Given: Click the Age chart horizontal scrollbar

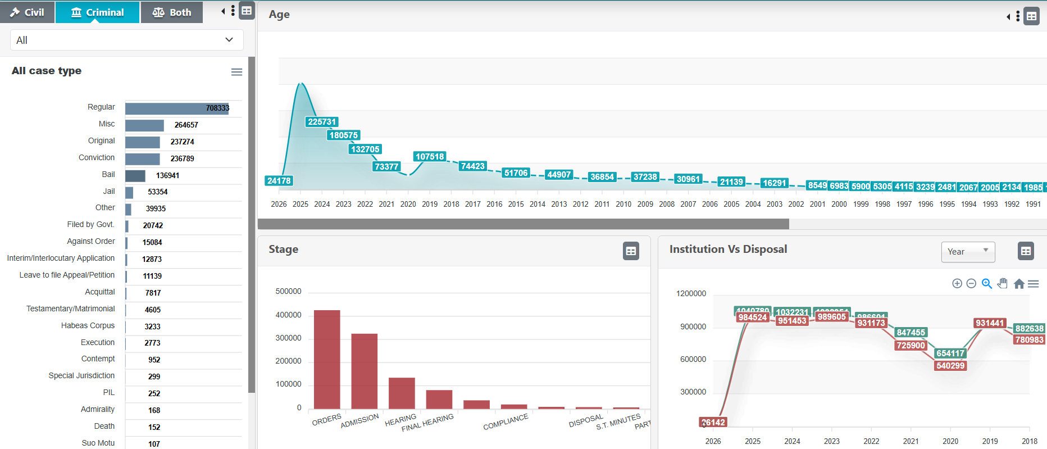Looking at the screenshot, I should [523, 224].
